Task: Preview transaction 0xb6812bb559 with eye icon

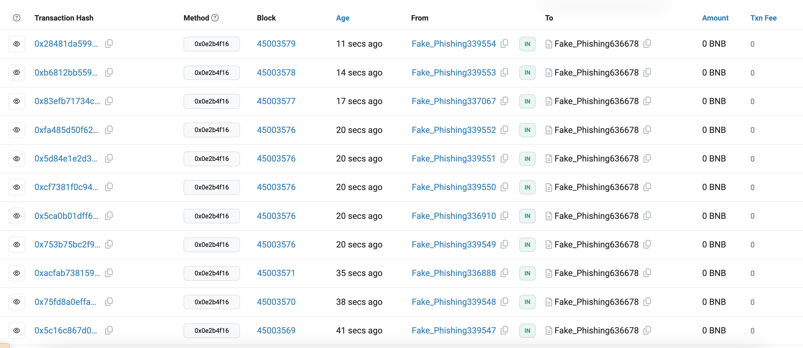Action: tap(17, 73)
